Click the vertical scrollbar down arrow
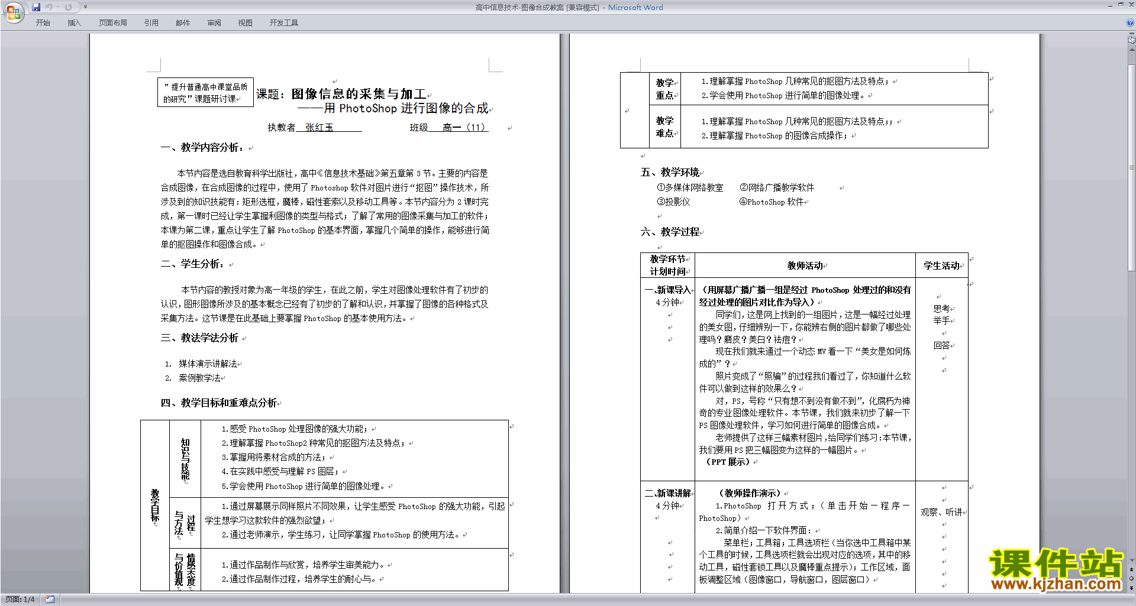Image resolution: width=1136 pixels, height=606 pixels. click(x=1131, y=560)
